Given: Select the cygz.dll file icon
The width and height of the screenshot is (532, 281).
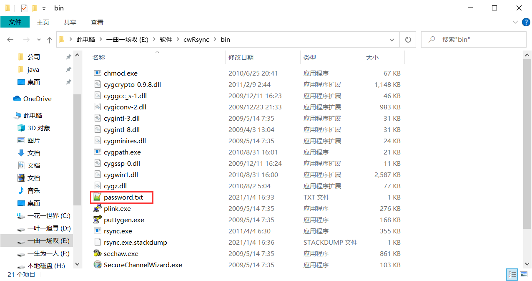Looking at the screenshot, I should point(97,186).
